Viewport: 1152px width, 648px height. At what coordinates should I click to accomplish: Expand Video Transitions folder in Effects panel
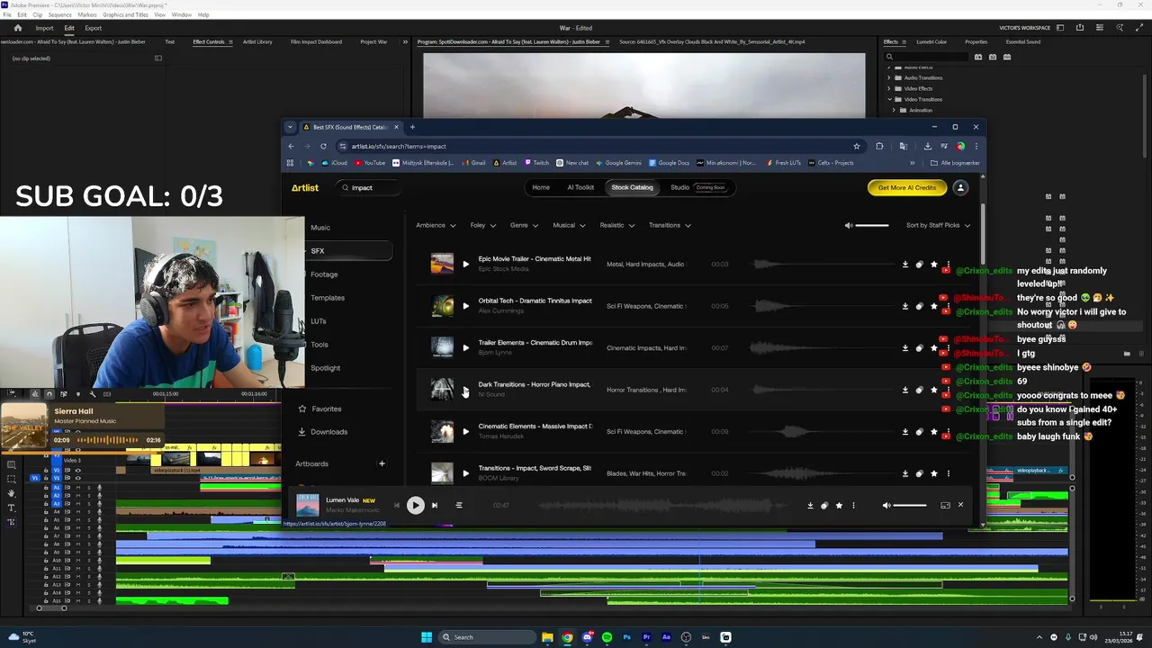pyautogui.click(x=888, y=99)
